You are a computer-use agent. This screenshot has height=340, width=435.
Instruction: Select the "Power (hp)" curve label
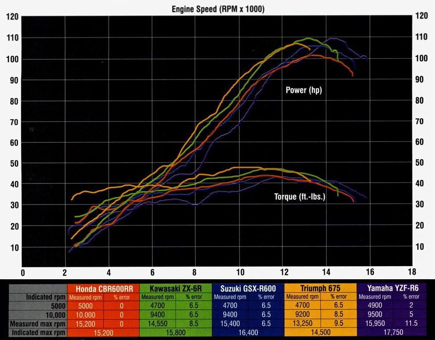pos(304,90)
